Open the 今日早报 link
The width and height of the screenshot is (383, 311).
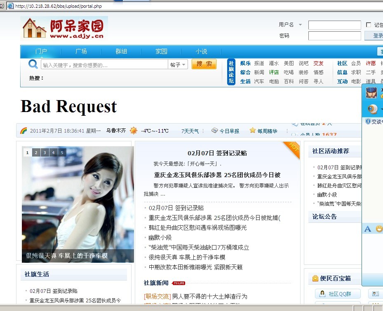pos(229,131)
